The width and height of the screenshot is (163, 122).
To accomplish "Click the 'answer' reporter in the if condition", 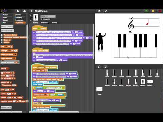I will click(x=39, y=88).
